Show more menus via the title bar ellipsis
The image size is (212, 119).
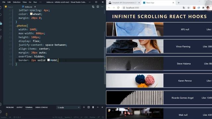40,2
